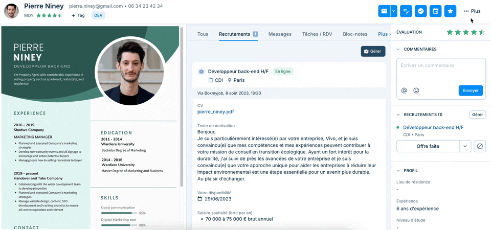This screenshot has height=230, width=491.
Task: Click the add note icon button
Action: point(406,11)
